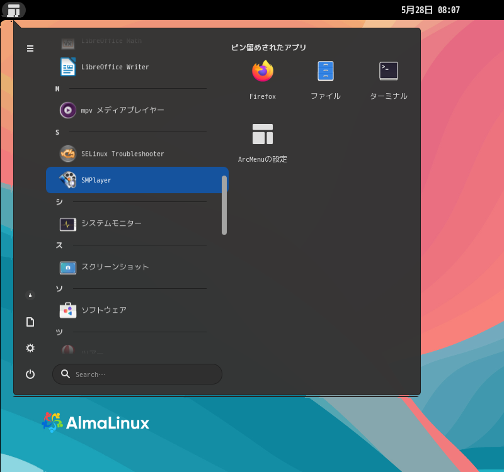Open システムモニター application
The width and height of the screenshot is (504, 472).
click(137, 223)
